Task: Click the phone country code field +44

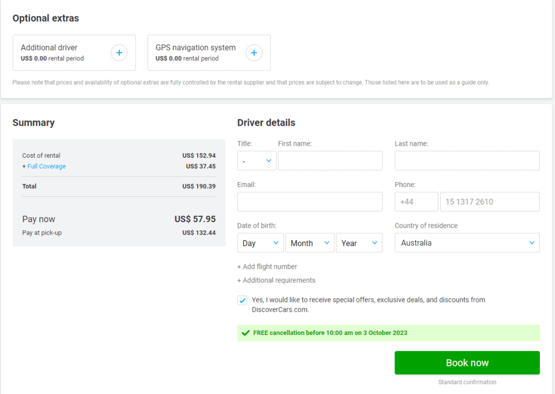Action: (416, 202)
